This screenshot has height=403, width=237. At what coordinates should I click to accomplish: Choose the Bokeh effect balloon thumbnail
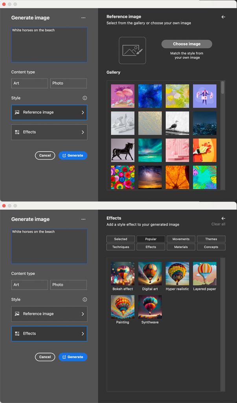[123, 274]
